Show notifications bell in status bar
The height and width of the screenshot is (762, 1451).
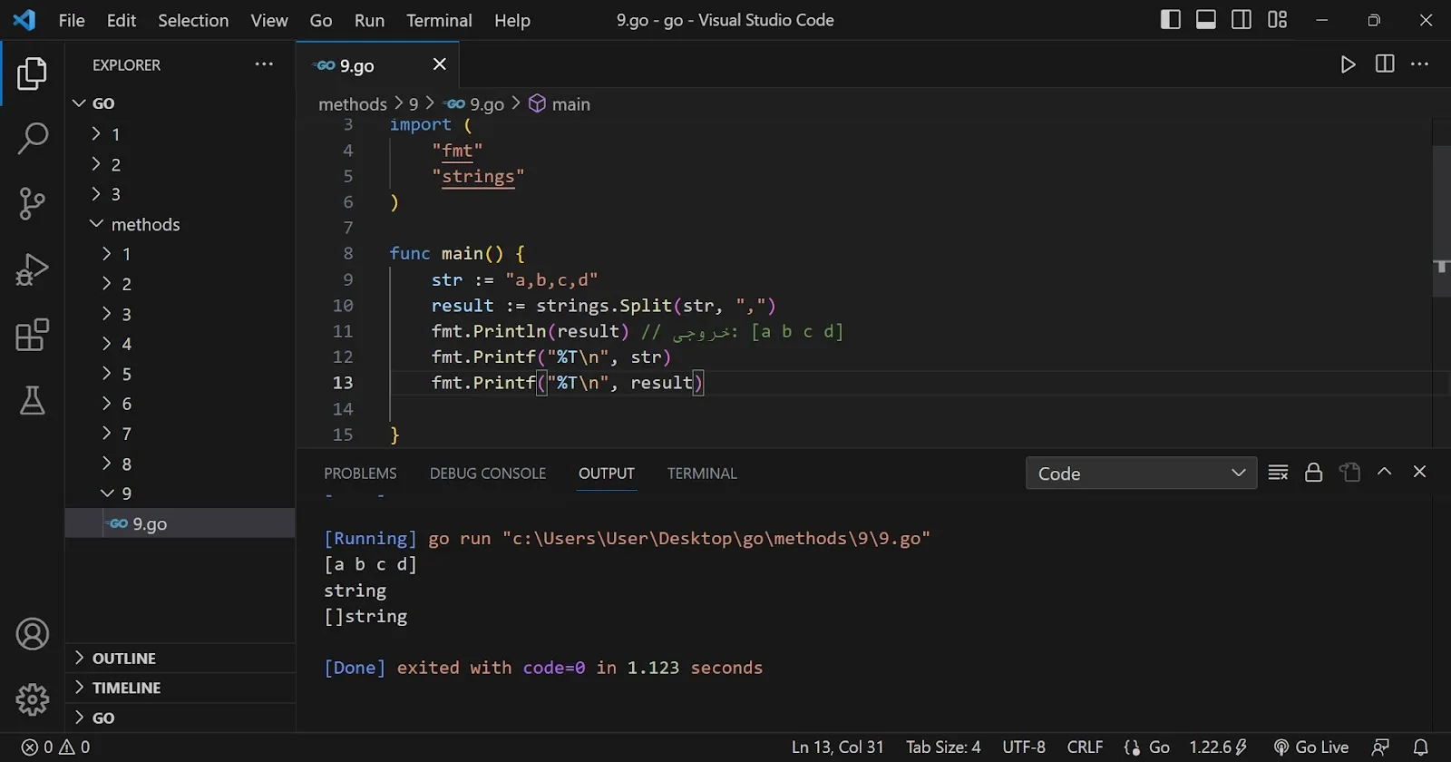coord(1421,747)
